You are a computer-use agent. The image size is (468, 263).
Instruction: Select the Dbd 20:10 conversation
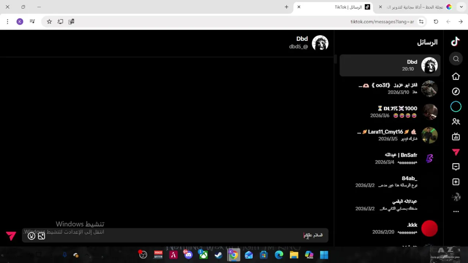[390, 65]
